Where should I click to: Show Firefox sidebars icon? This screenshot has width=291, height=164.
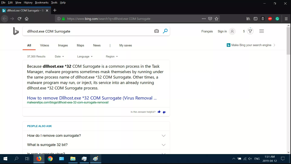pyautogui.click(x=255, y=19)
